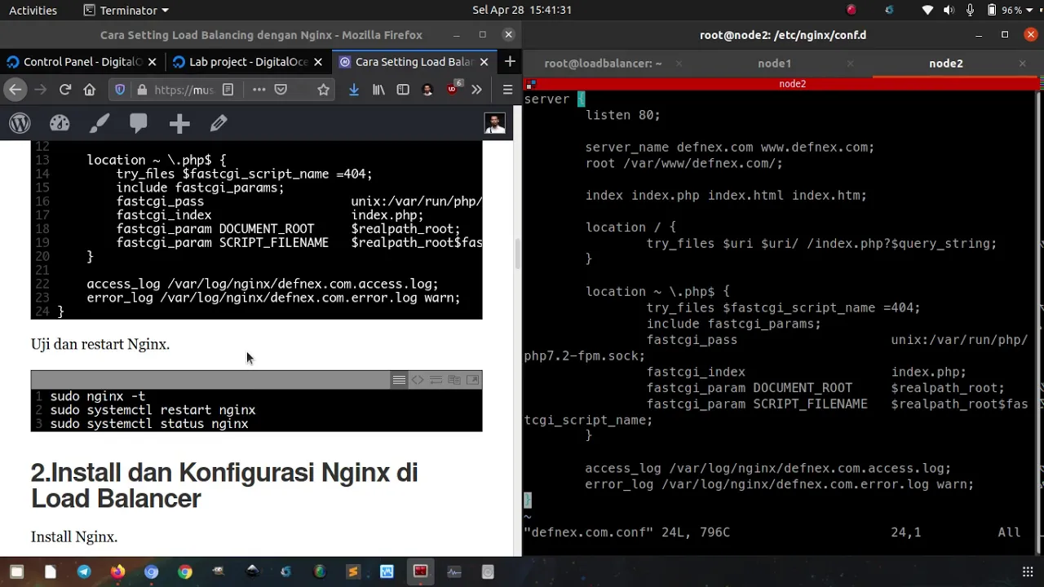1044x587 pixels.
Task: Click the Firefox page vertical scrollbar
Action: 517,254
